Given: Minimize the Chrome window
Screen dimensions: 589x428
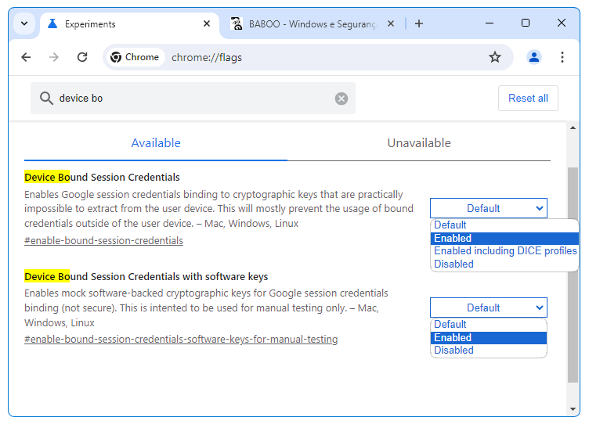Looking at the screenshot, I should coord(490,23).
